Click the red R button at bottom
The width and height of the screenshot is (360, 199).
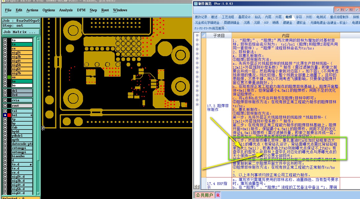[x=218, y=195]
